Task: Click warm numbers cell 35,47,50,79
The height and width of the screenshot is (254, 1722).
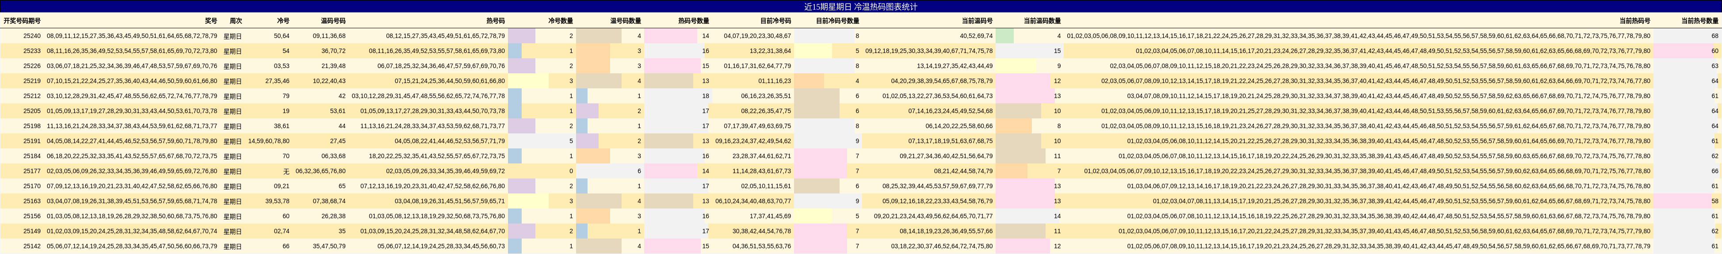Action: pyautogui.click(x=329, y=246)
